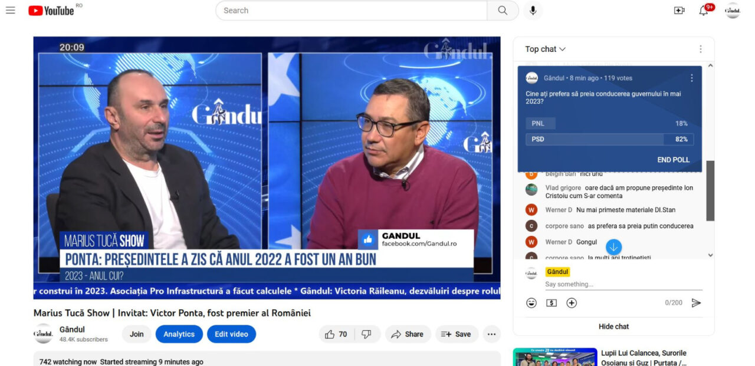Open Gândul channel name link
Image resolution: width=755 pixels, height=366 pixels.
point(72,329)
